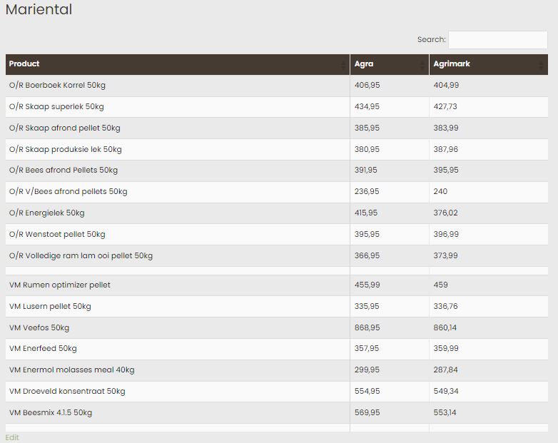Click Agrimark price 459
Image resolution: width=558 pixels, height=443 pixels.
pyautogui.click(x=440, y=285)
